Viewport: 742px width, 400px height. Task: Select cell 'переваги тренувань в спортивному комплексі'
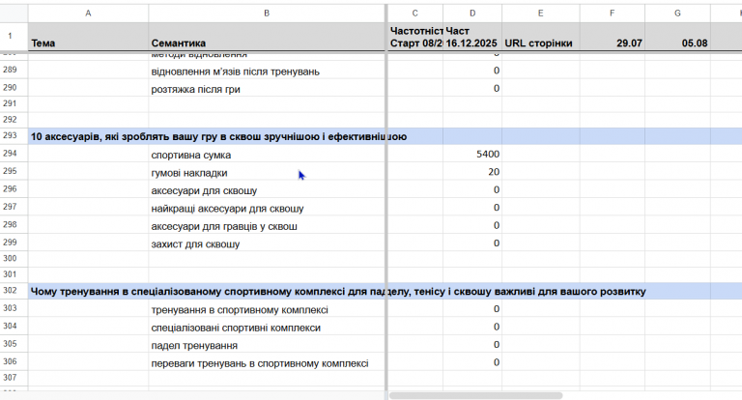point(267,362)
